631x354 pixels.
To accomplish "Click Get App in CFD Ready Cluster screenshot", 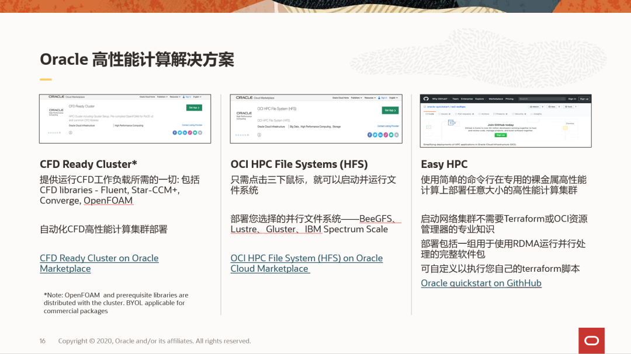I will tap(194, 108).
